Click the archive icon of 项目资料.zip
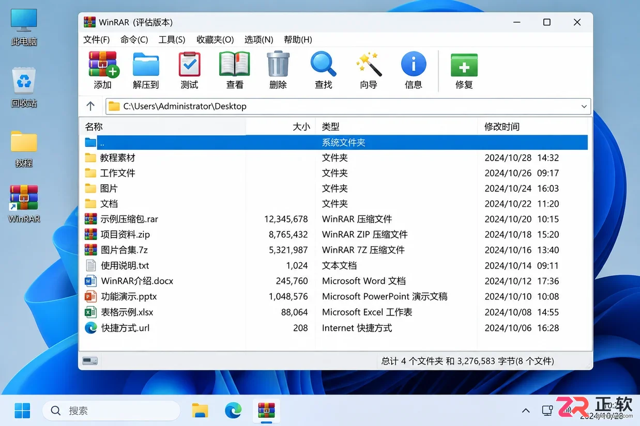This screenshot has width=640, height=426. pyautogui.click(x=91, y=234)
